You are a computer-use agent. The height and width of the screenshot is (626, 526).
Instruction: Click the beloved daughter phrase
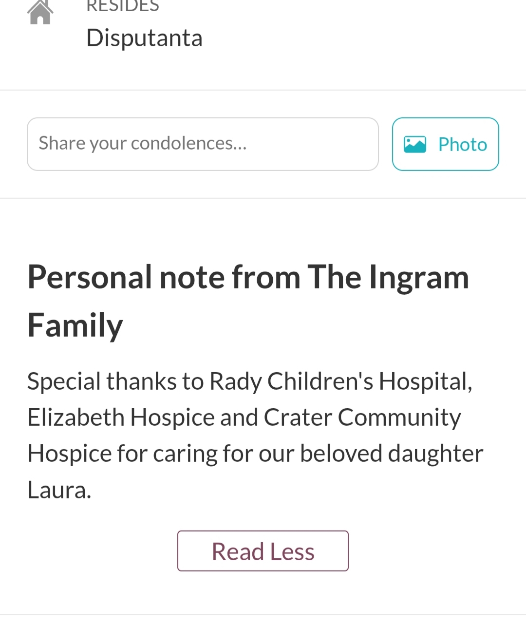392,454
